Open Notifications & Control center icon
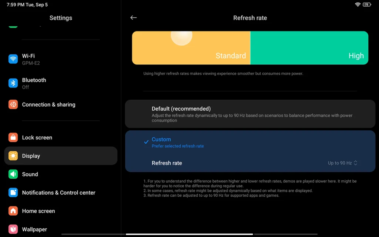The width and height of the screenshot is (379, 237). (13, 193)
